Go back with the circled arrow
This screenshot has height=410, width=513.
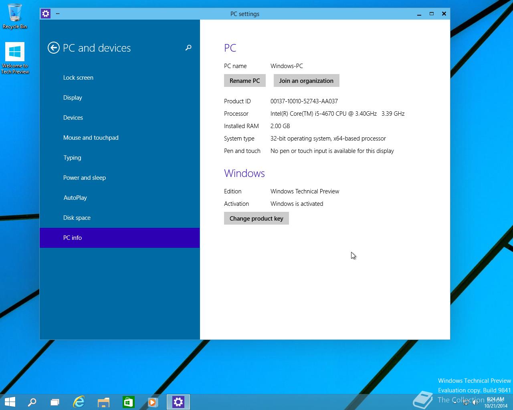(x=53, y=48)
